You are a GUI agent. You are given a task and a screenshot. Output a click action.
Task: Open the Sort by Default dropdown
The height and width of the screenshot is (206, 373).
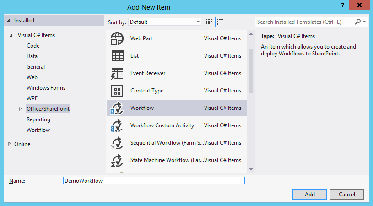(x=165, y=22)
